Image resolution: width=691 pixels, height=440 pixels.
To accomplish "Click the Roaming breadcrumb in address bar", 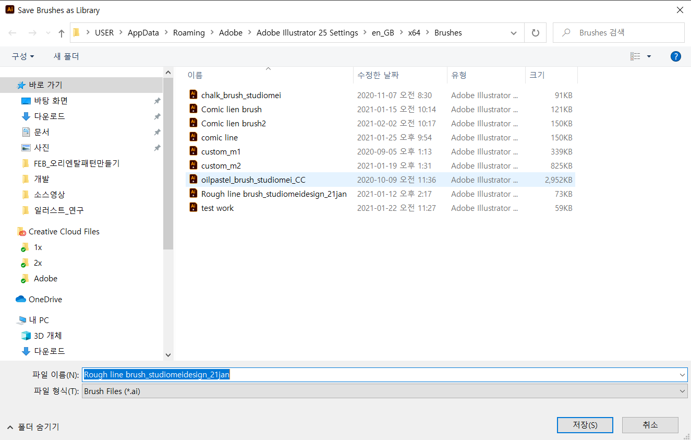I will click(x=189, y=33).
